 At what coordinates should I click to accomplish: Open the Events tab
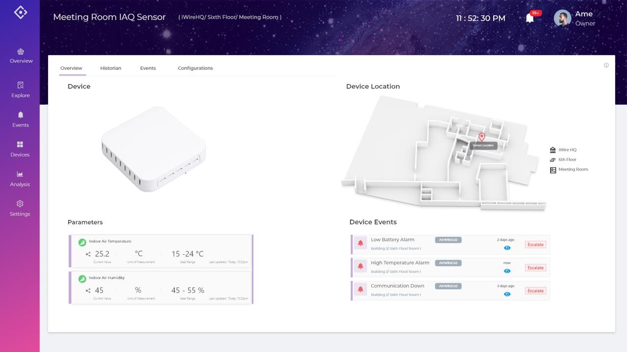tap(148, 68)
